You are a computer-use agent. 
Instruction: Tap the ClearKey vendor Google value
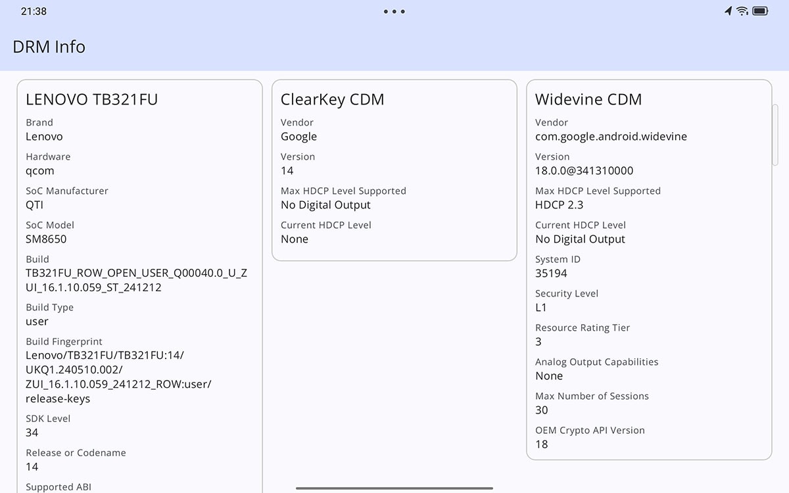299,137
